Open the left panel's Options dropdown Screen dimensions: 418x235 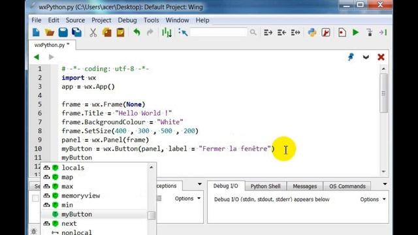[x=187, y=198]
